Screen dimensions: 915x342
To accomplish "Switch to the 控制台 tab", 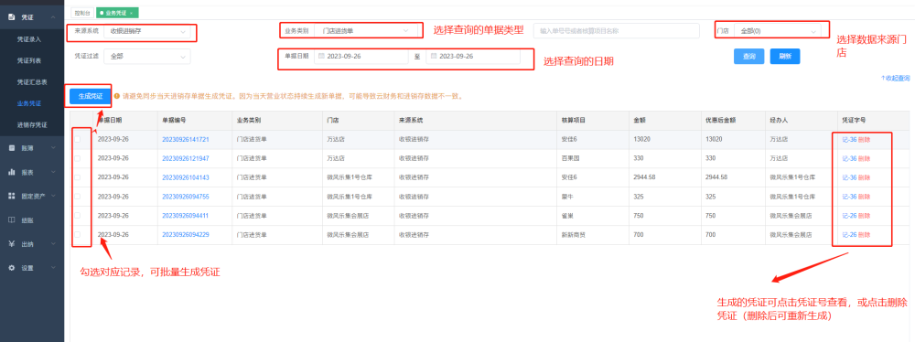I will tap(83, 12).
